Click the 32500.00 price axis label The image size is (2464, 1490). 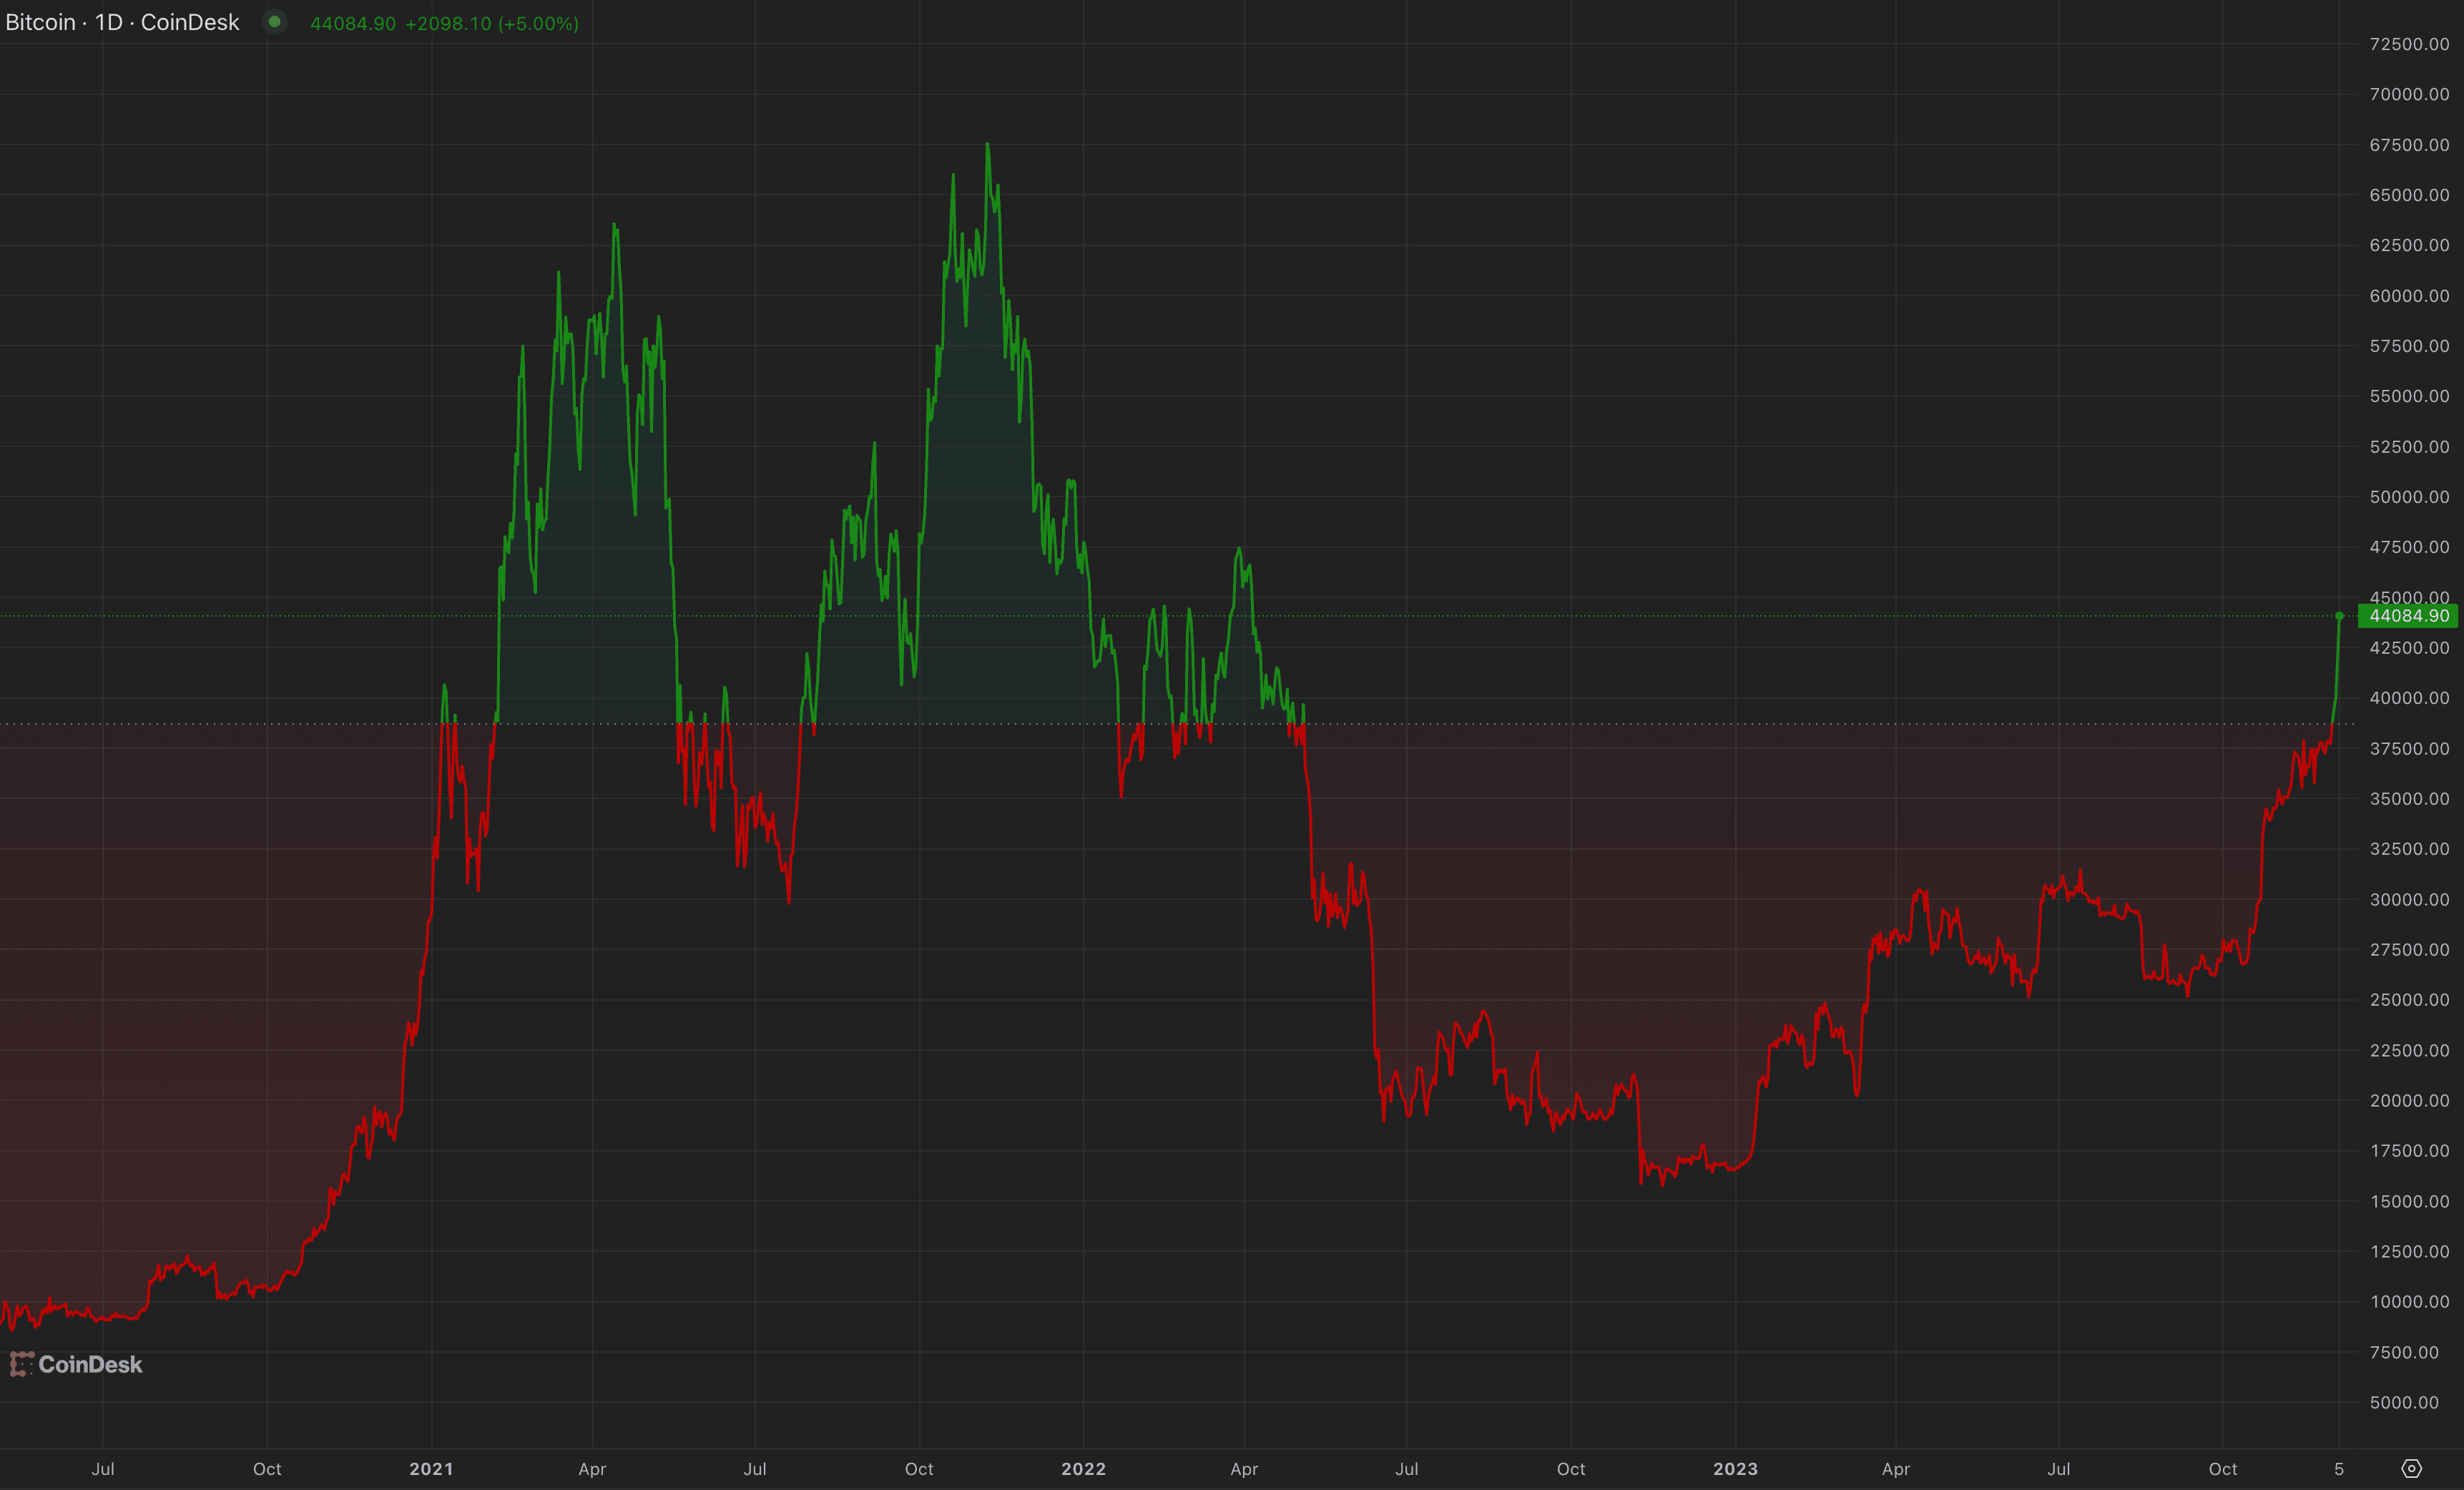[2409, 849]
